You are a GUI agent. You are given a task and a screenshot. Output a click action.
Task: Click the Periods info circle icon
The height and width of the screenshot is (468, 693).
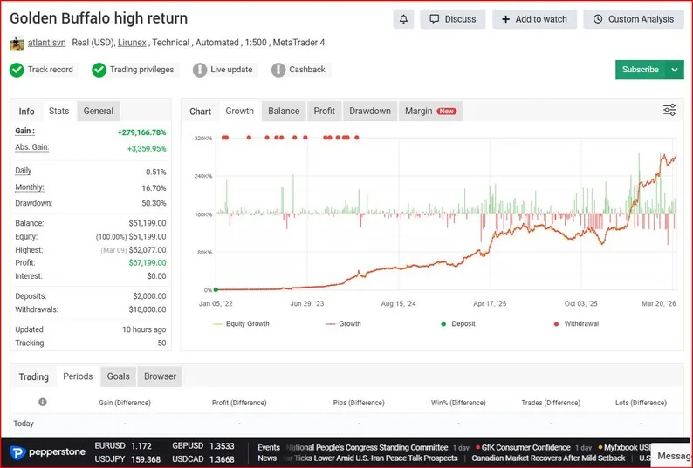[43, 402]
